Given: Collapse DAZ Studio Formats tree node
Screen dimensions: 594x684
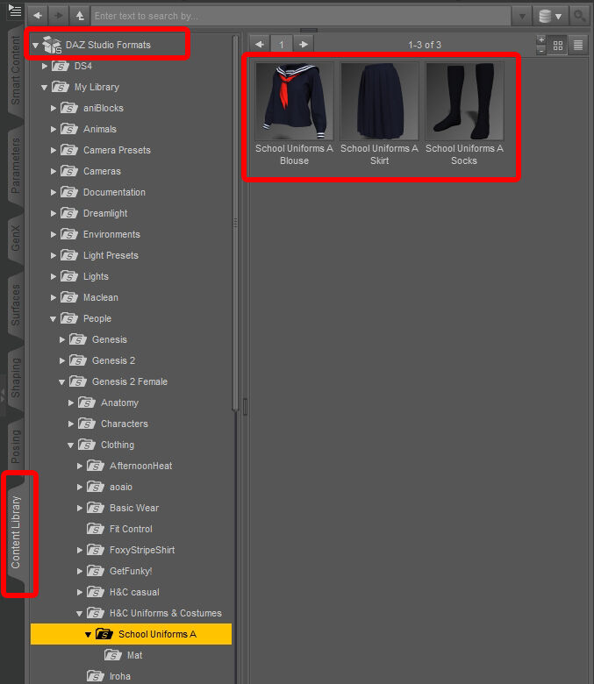Looking at the screenshot, I should [36, 46].
